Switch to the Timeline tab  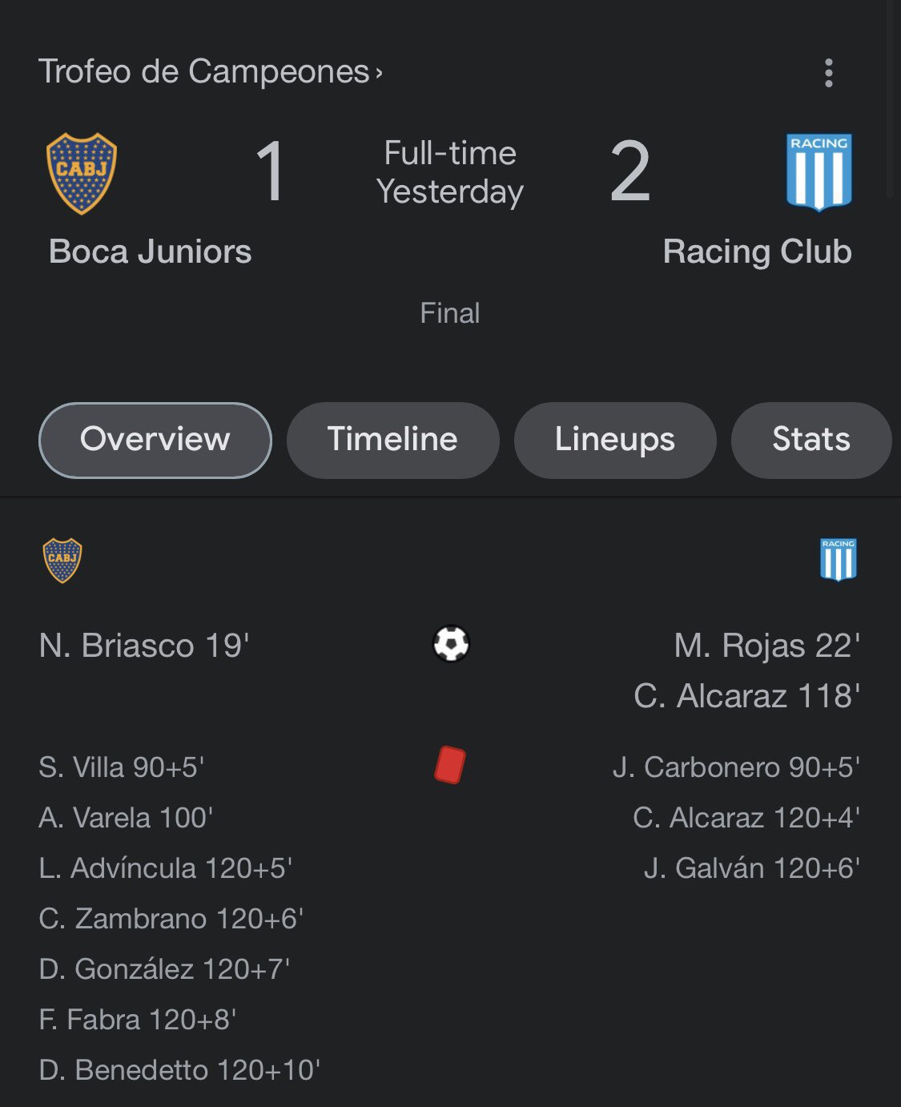pos(392,440)
